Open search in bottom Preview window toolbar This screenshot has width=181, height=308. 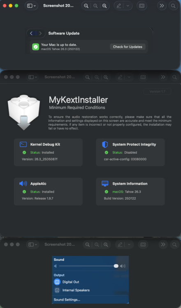174,245
